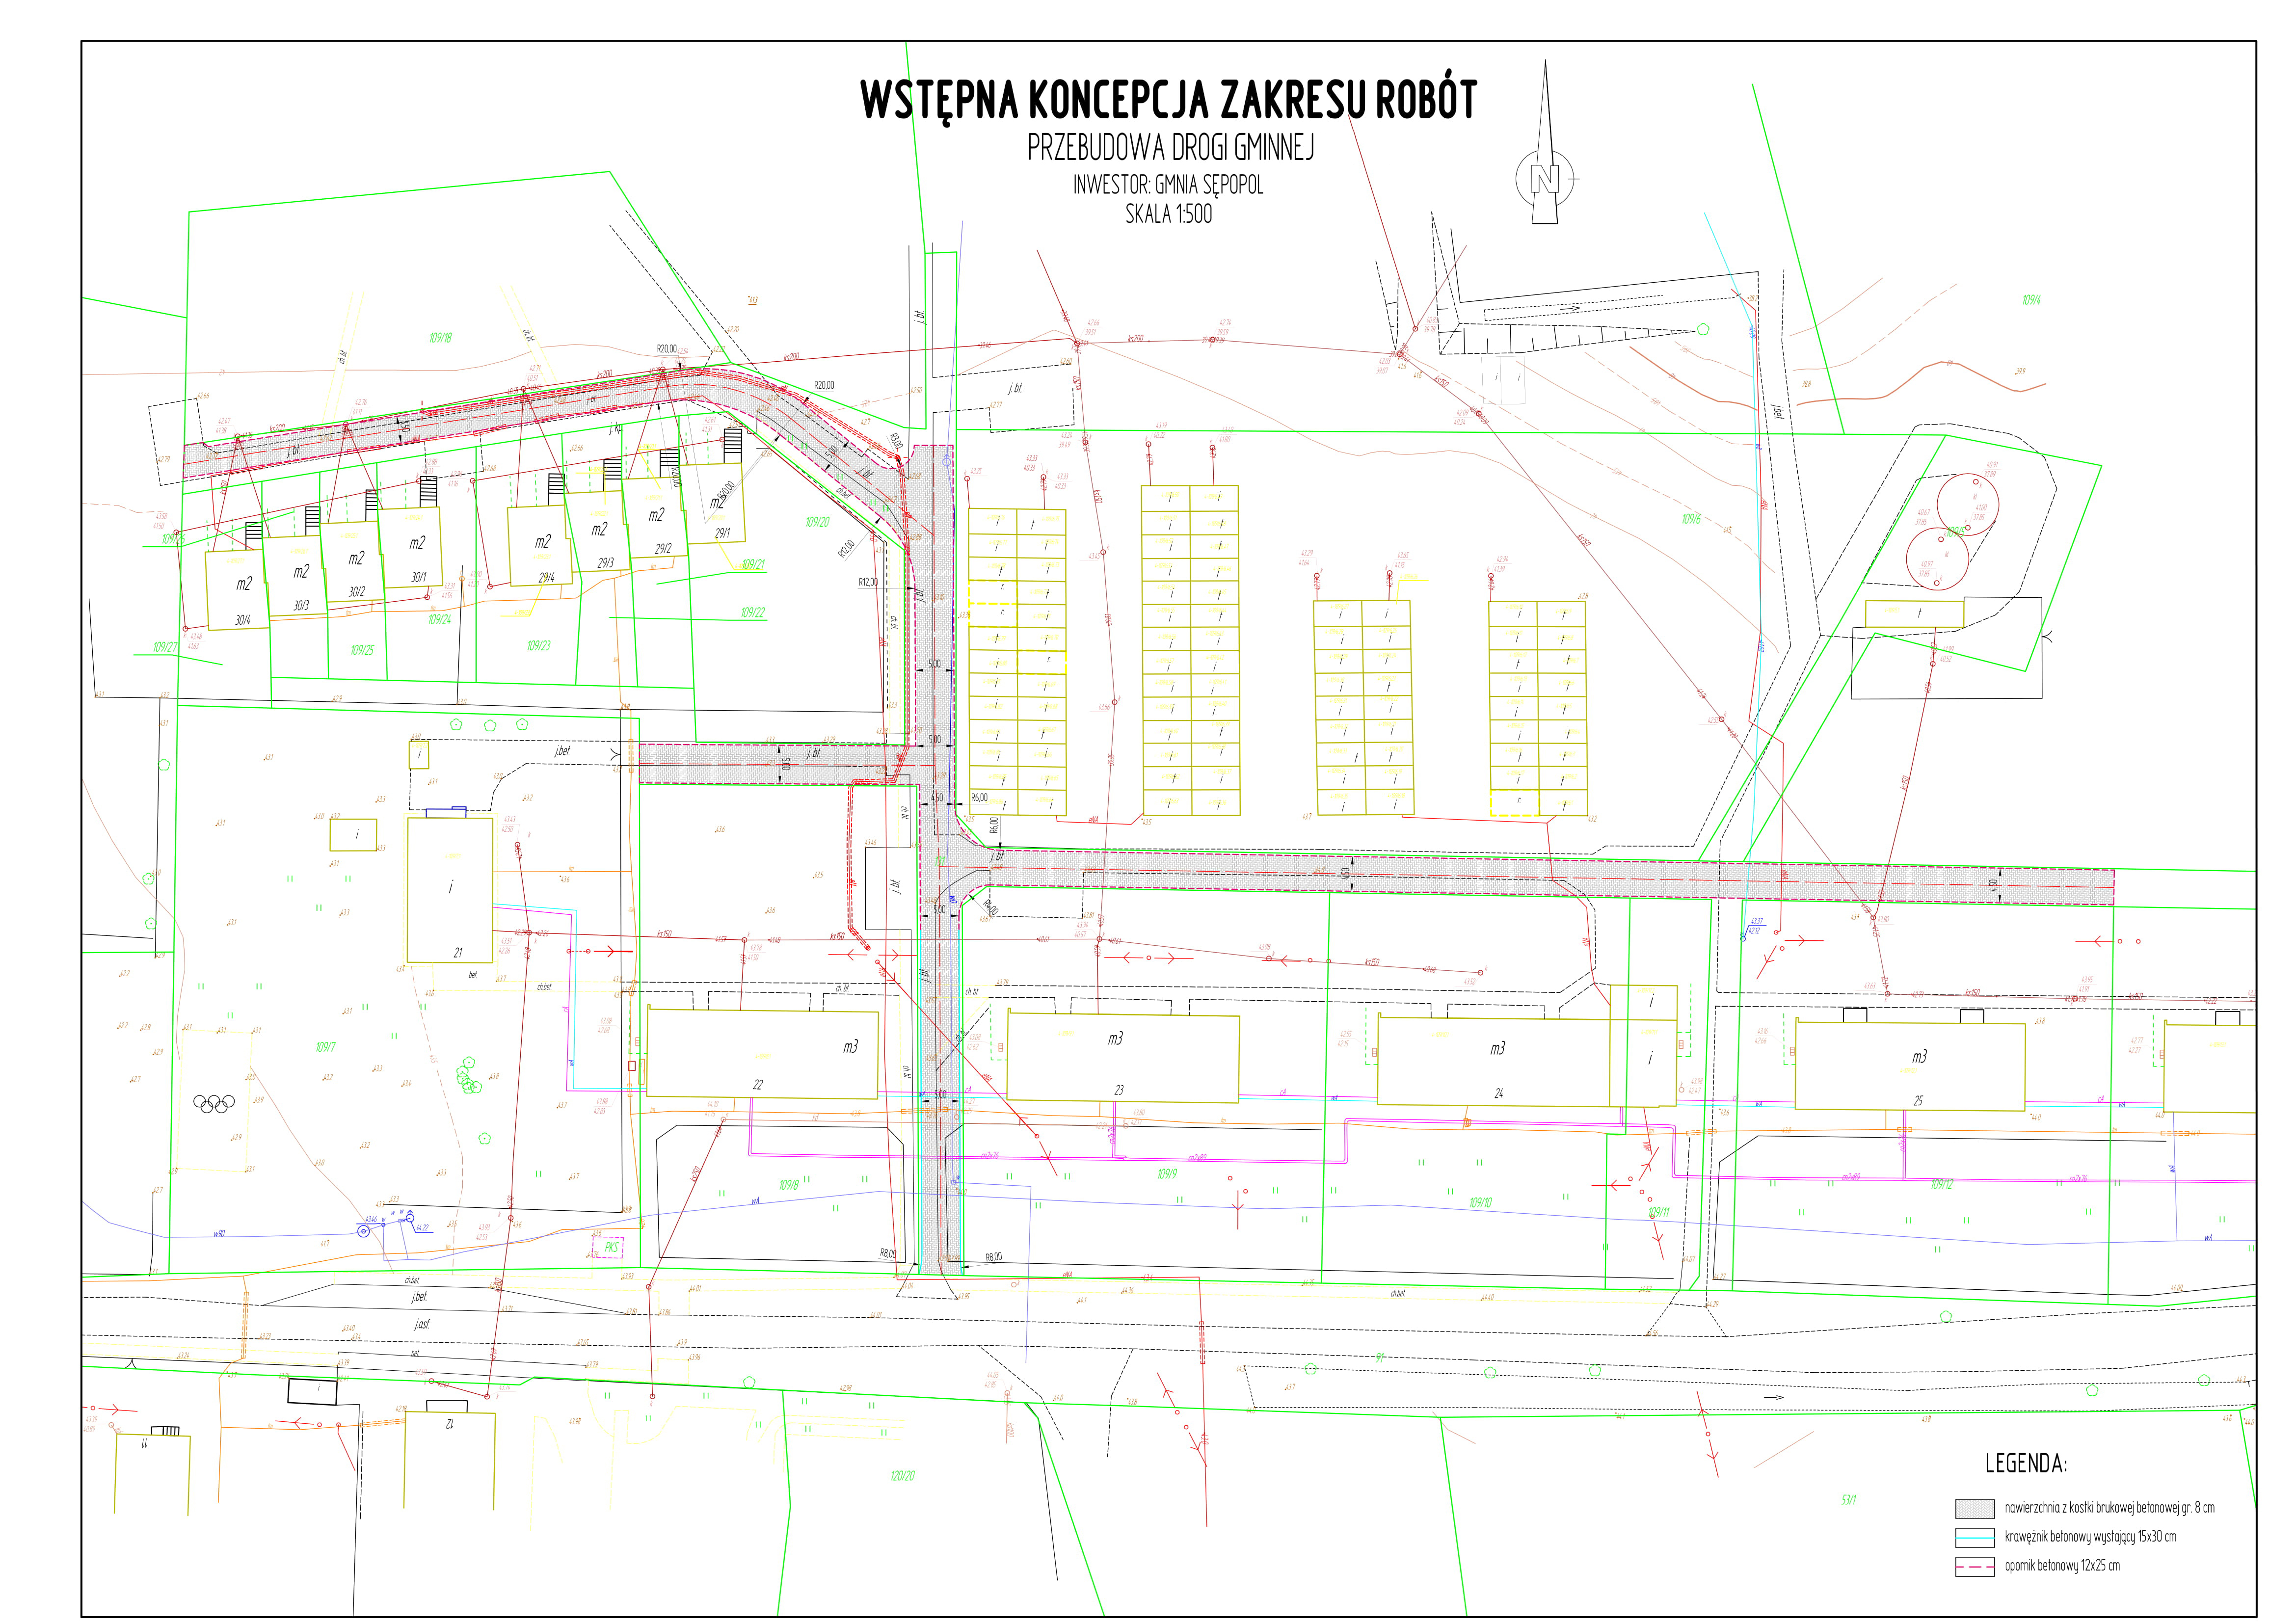The width and height of the screenshot is (2296, 1624).
Task: Click the INWESTOR: GMINA SĘPOPOL text
Action: click(x=1168, y=185)
